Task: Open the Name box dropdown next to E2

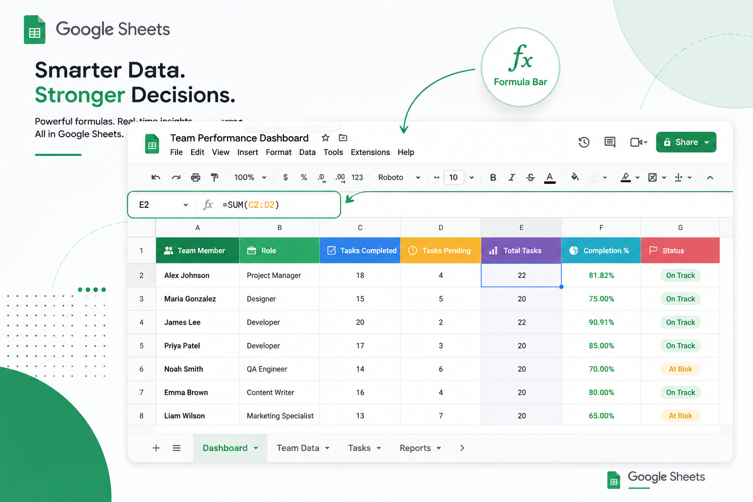Action: 186,205
